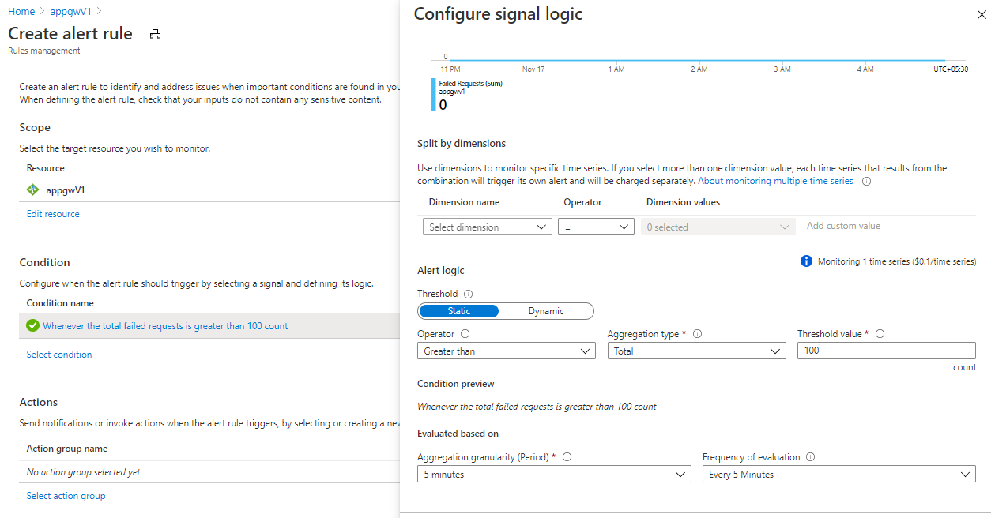Open the Select dimension dropdown

487,227
